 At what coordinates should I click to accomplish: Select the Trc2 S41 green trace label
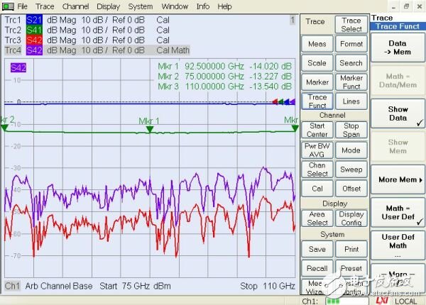click(x=34, y=30)
